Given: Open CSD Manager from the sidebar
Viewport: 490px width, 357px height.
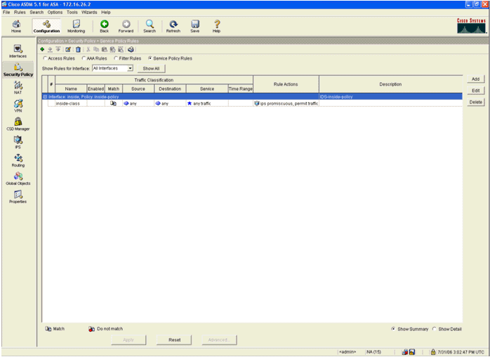Looking at the screenshot, I should coord(18,124).
